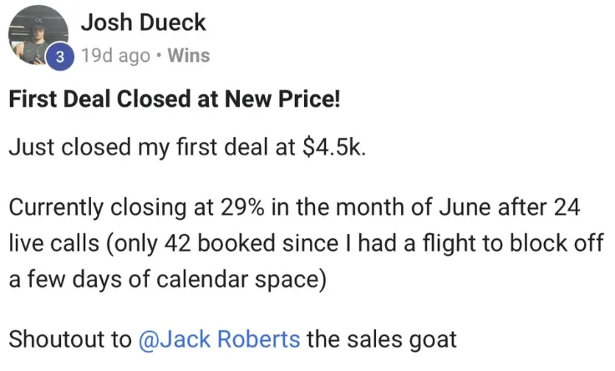This screenshot has height=371, width=615.
Task: Click the phrase the sales goat
Action: (382, 339)
